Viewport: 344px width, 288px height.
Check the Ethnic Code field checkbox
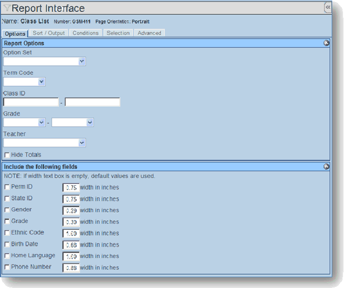click(7, 233)
